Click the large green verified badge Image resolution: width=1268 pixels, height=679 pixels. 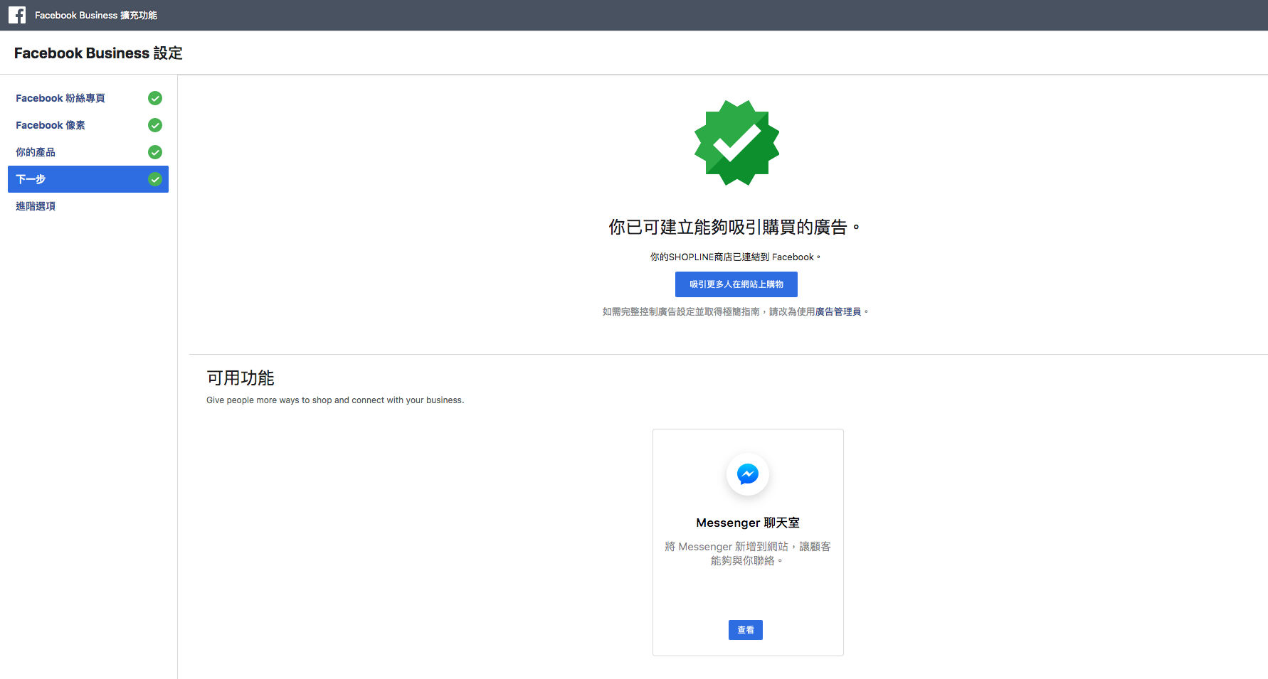(736, 143)
